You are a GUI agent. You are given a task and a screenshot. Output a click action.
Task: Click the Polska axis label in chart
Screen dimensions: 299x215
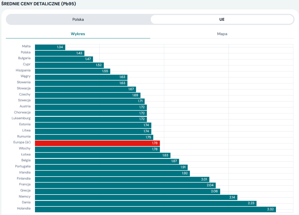[26, 52]
